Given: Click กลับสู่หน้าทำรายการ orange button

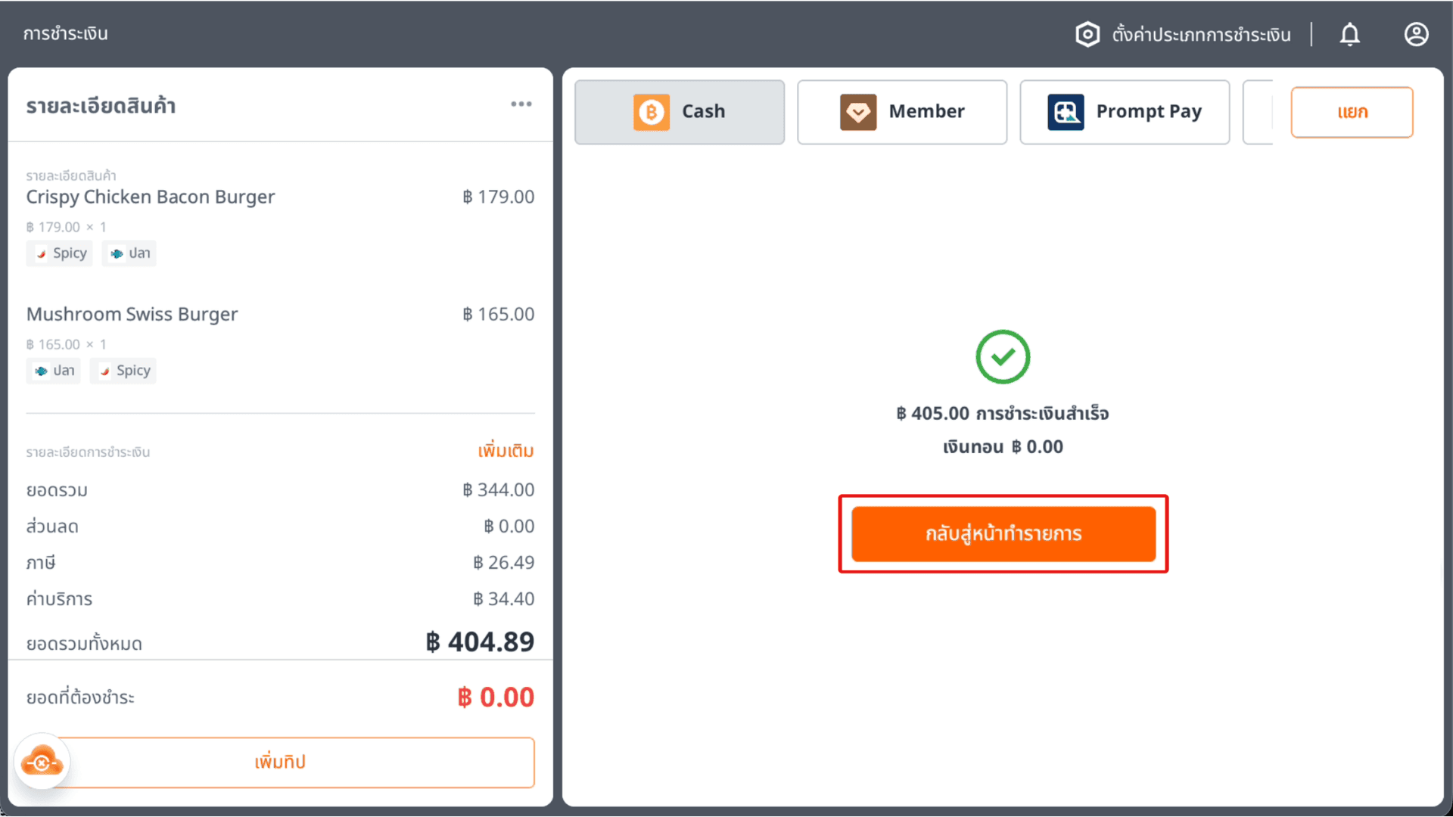Looking at the screenshot, I should [x=1003, y=534].
